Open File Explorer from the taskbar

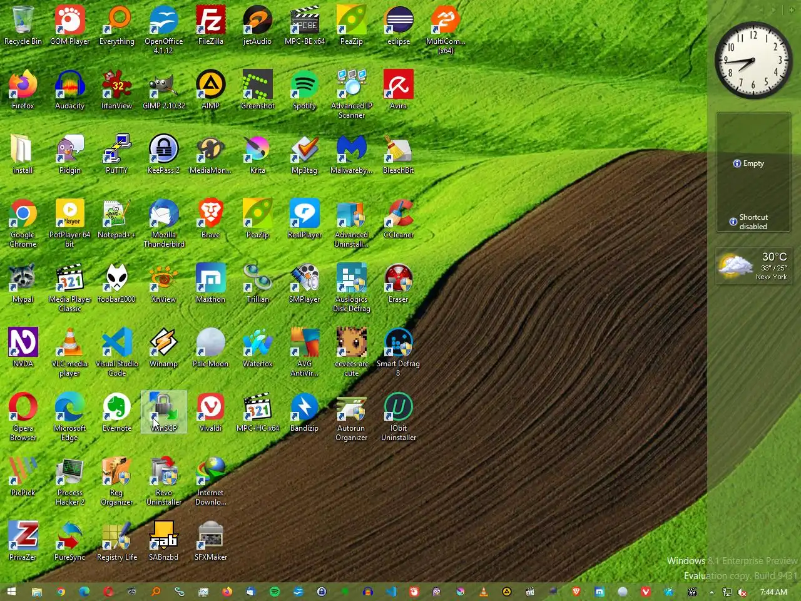coord(37,592)
